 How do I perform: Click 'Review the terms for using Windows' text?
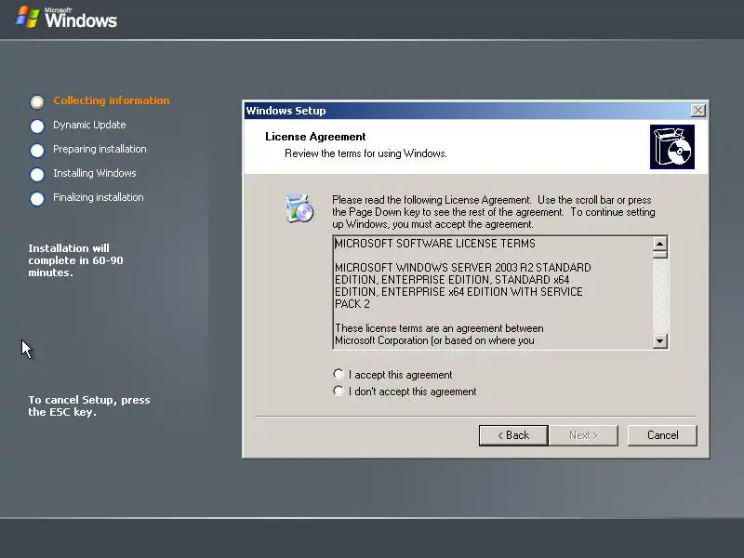coord(365,153)
